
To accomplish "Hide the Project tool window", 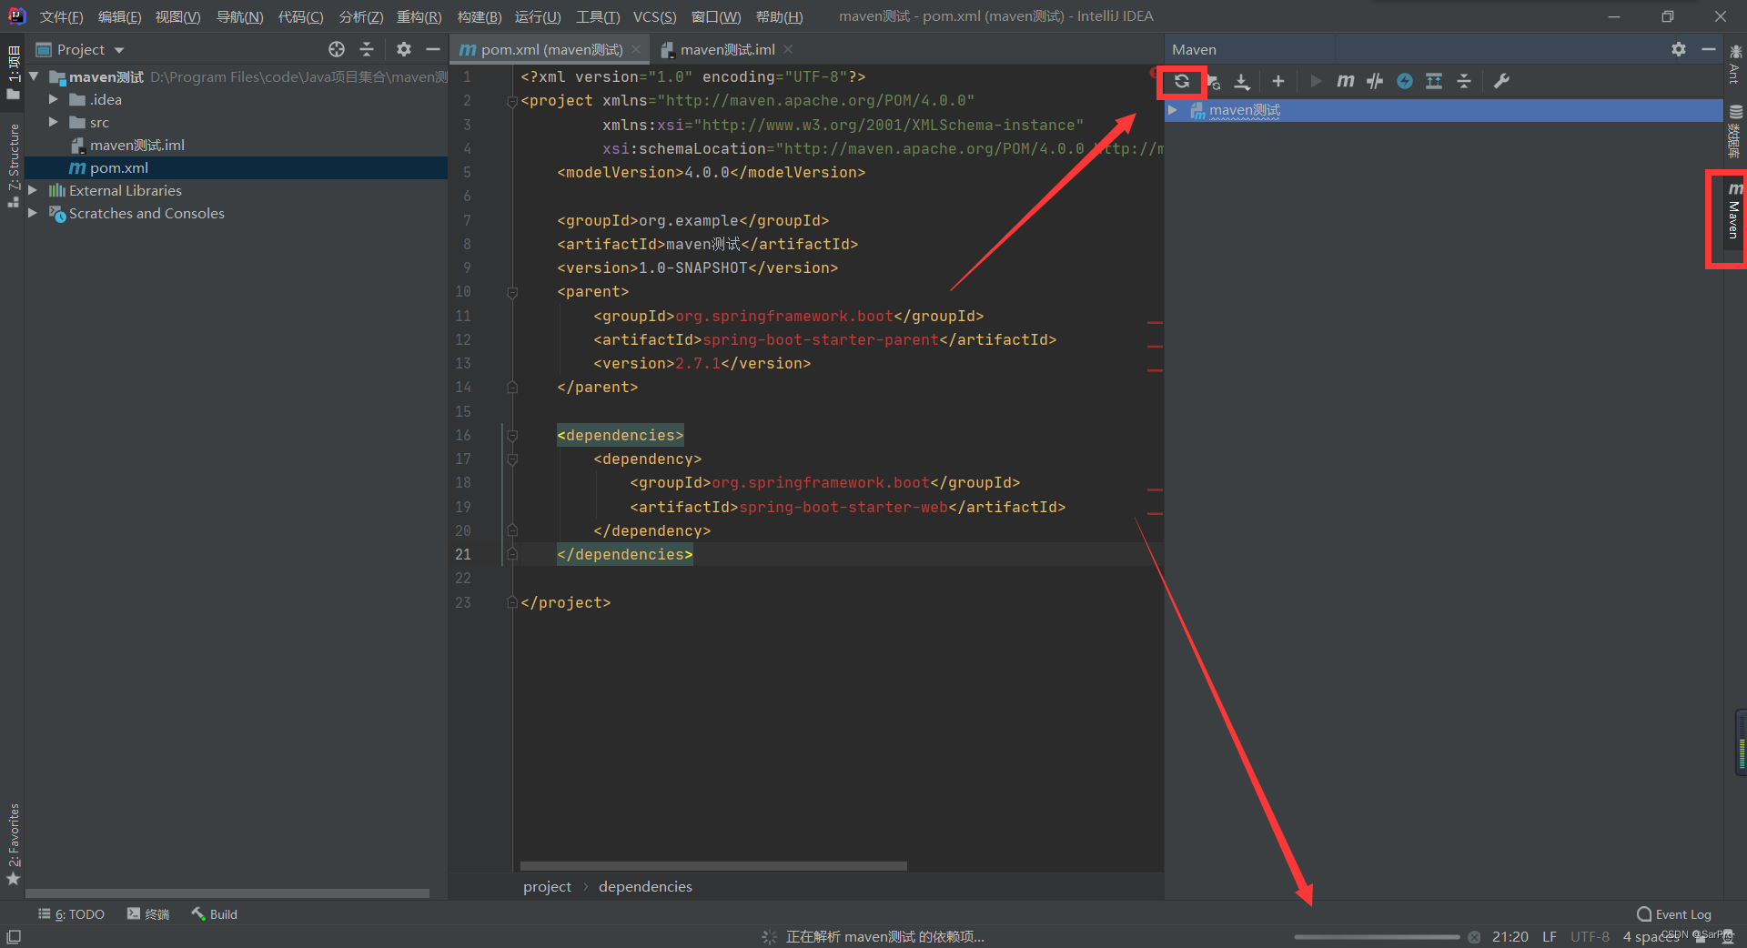I will click(x=433, y=49).
